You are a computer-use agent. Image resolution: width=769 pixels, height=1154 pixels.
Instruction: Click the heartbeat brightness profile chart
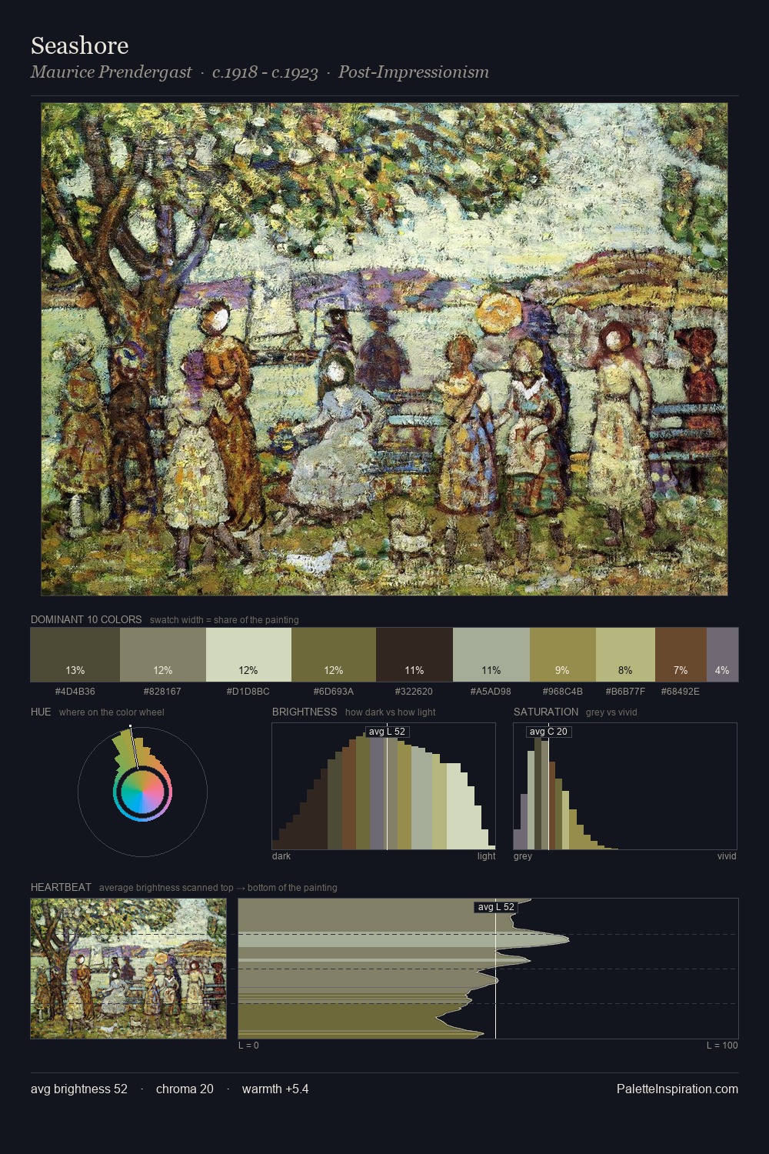[488, 969]
